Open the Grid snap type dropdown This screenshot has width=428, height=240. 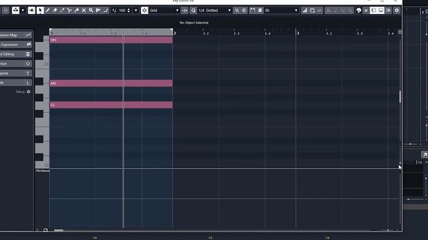pyautogui.click(x=164, y=11)
